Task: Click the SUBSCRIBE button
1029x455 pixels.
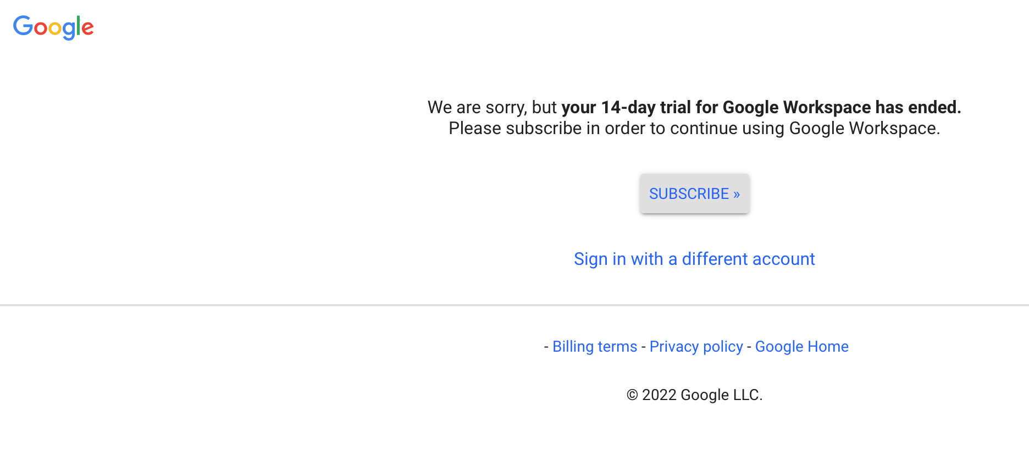Action: pos(694,193)
